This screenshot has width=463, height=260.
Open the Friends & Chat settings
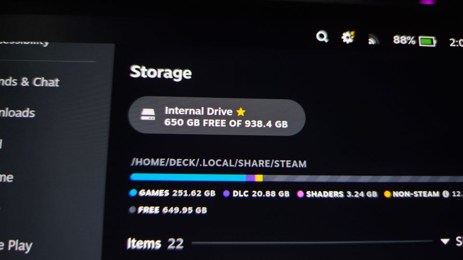(x=29, y=82)
